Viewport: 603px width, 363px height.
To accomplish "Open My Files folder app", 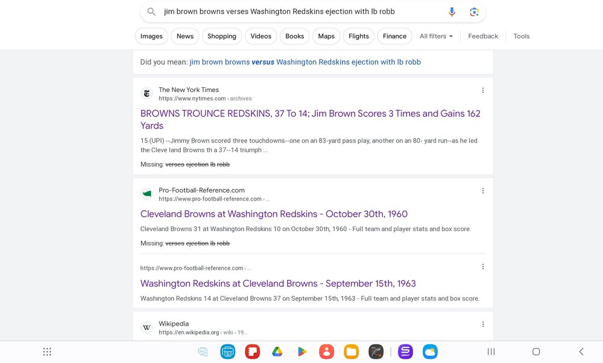I will point(351,352).
